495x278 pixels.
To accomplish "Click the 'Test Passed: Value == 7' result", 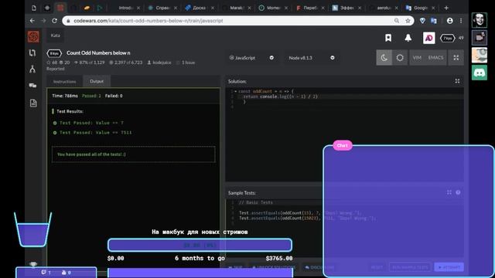I will click(x=91, y=123).
